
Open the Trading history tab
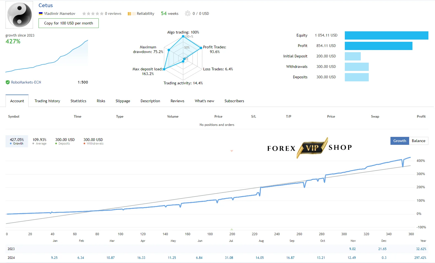47,101
